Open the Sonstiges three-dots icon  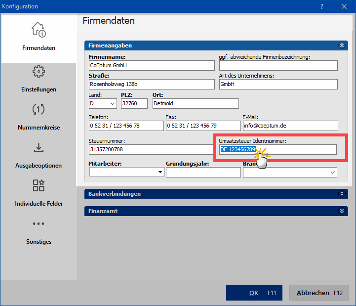(x=39, y=224)
